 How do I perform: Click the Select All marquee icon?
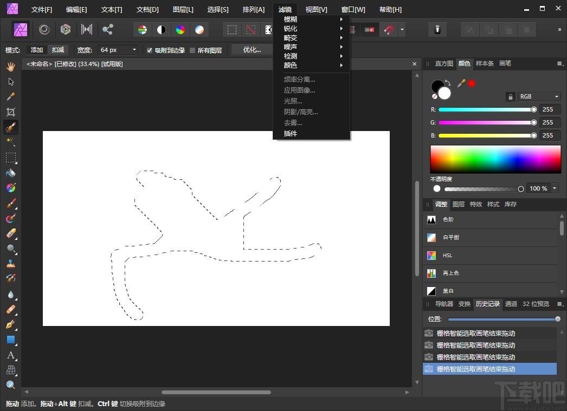point(232,30)
